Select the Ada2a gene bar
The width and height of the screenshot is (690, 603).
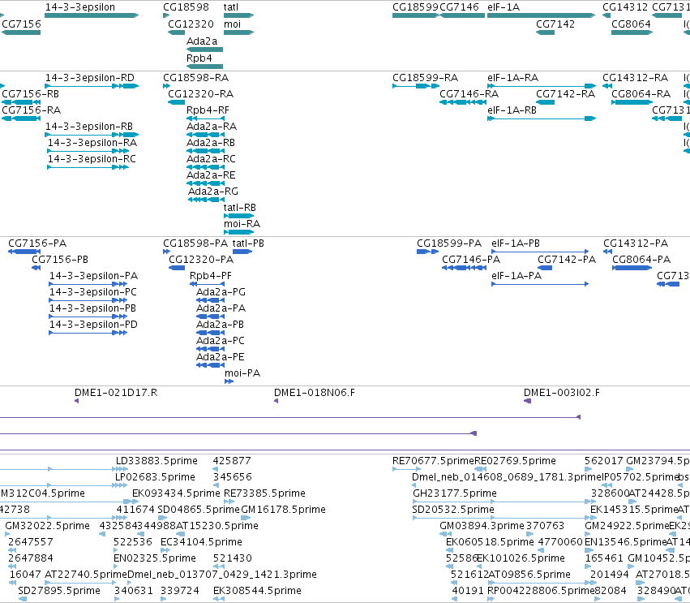tap(204, 50)
